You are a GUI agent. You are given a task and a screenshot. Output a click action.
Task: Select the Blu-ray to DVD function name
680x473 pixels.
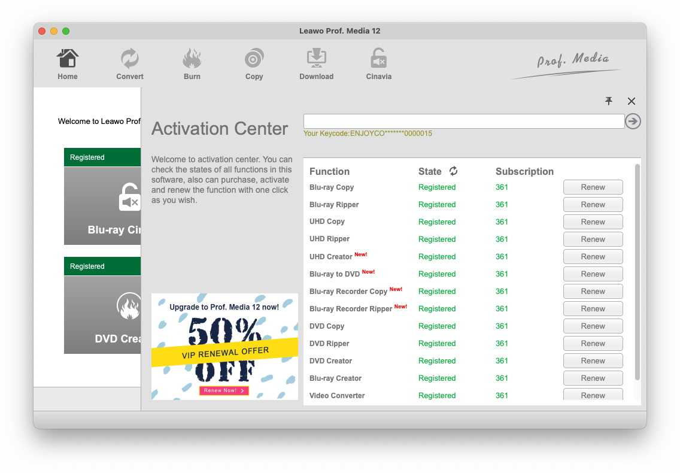point(335,274)
